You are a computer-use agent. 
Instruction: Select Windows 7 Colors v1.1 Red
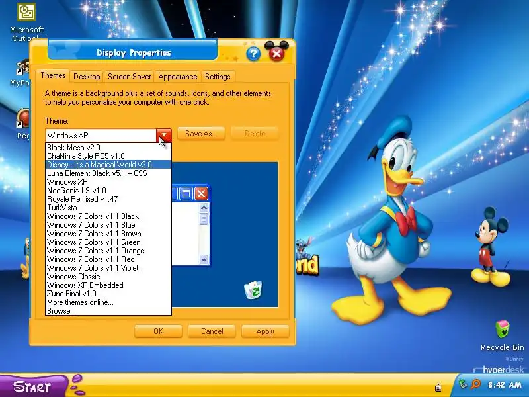click(108, 259)
